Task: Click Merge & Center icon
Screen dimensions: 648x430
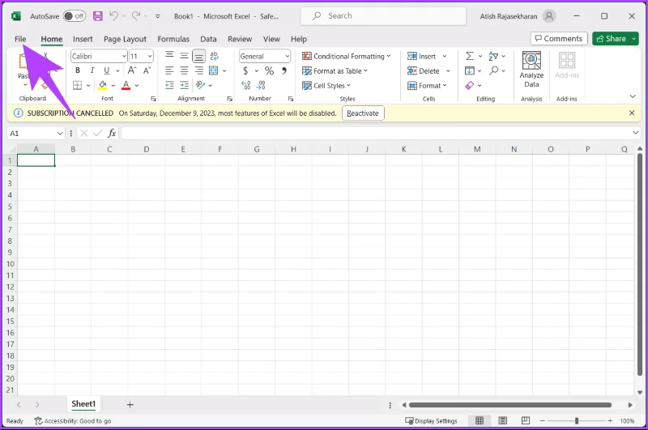Action: pyautogui.click(x=214, y=70)
